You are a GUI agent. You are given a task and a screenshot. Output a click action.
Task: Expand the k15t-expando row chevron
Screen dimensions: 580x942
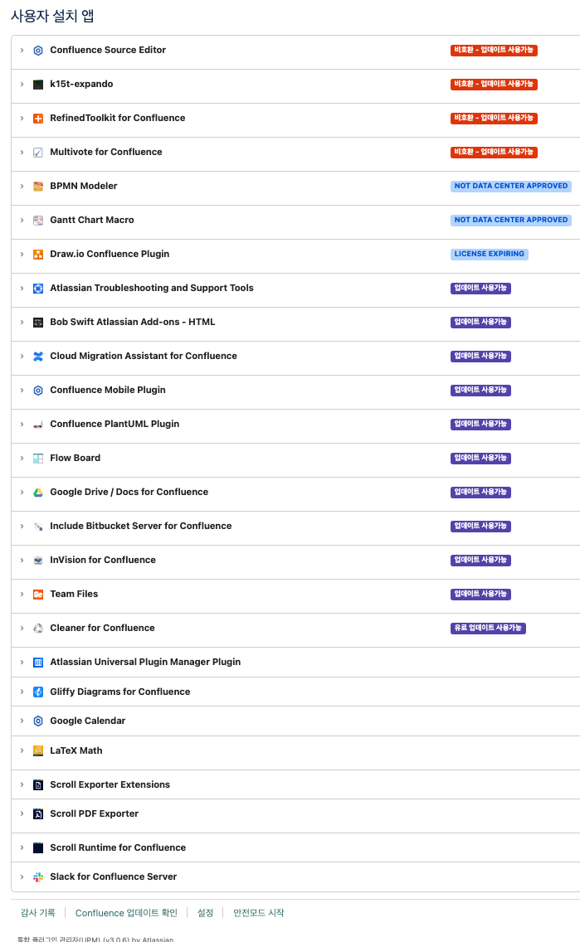[22, 85]
